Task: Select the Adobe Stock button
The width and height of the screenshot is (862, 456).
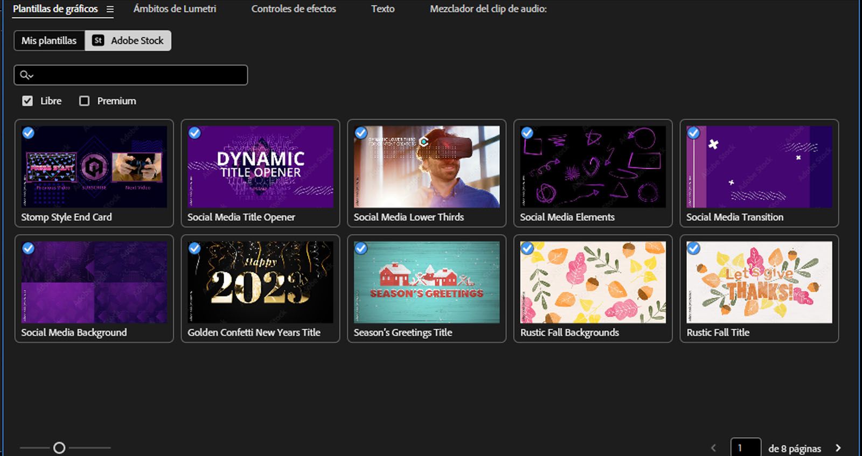Action: coord(128,40)
